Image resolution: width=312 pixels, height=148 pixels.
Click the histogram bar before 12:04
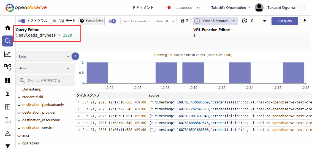coord(97,73)
